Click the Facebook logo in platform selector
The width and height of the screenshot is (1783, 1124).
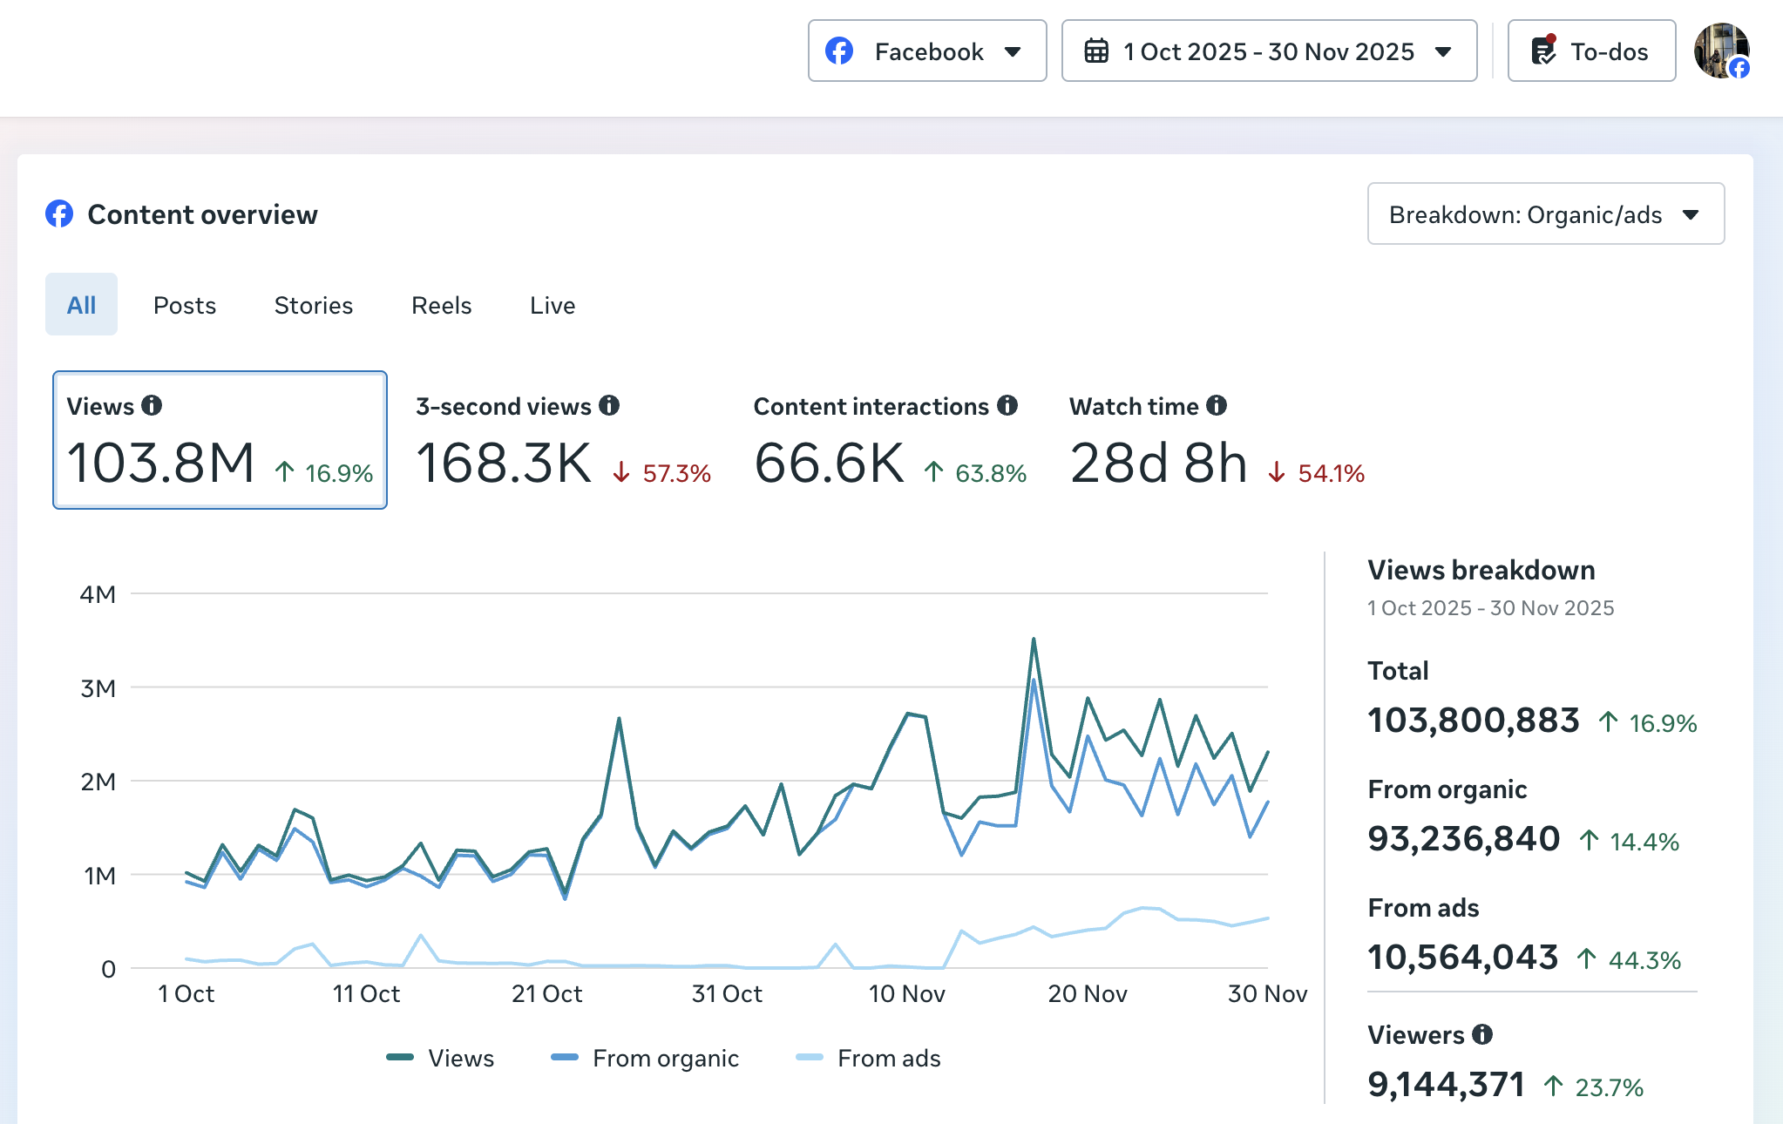pyautogui.click(x=839, y=51)
